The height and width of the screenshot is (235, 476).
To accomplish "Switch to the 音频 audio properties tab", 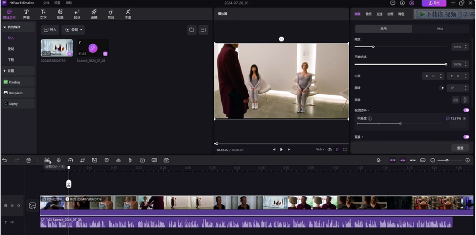I will click(368, 14).
